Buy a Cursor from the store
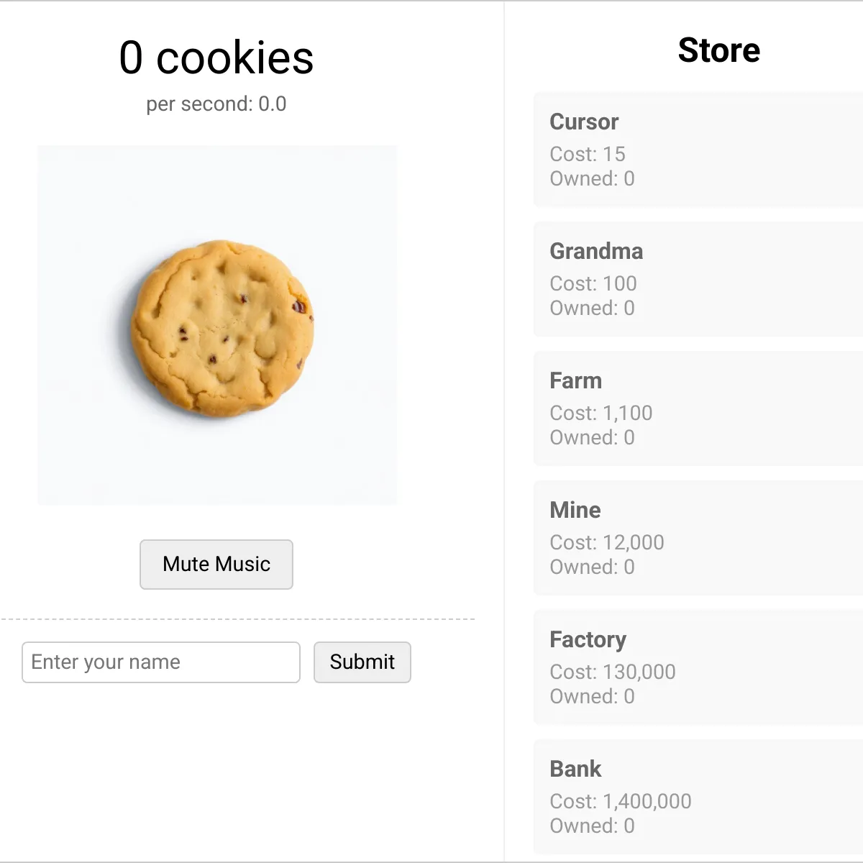 698,150
